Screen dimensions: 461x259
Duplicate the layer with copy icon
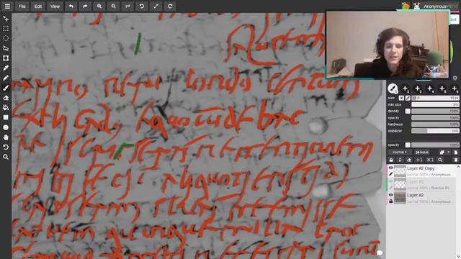(x=442, y=153)
